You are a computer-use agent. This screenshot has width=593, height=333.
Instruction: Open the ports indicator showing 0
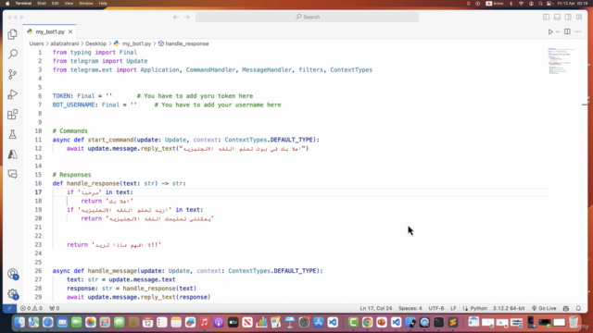pos(55,308)
